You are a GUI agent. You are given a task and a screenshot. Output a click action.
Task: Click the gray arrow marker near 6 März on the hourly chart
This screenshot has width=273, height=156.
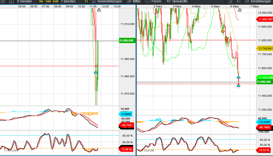[240, 10]
